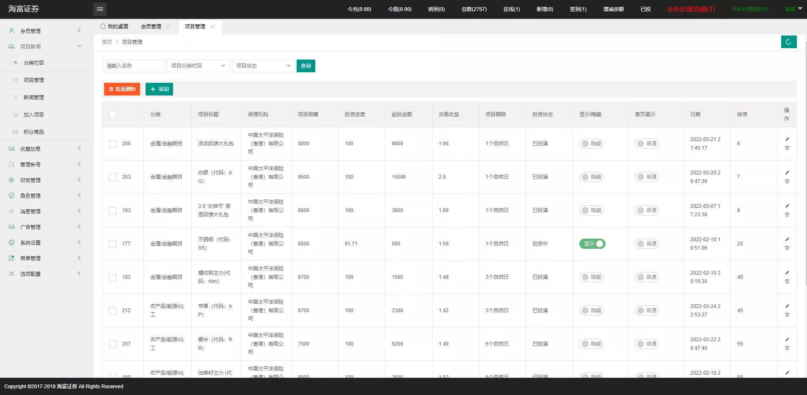Click edit pencil icon for row 177
This screenshot has height=395, width=807.
787,240
